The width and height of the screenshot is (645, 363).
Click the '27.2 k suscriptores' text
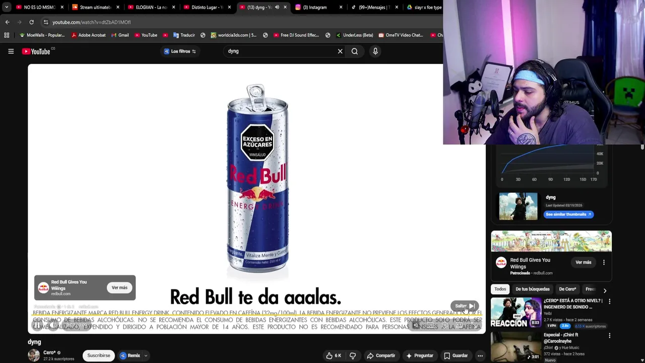[x=58, y=359]
